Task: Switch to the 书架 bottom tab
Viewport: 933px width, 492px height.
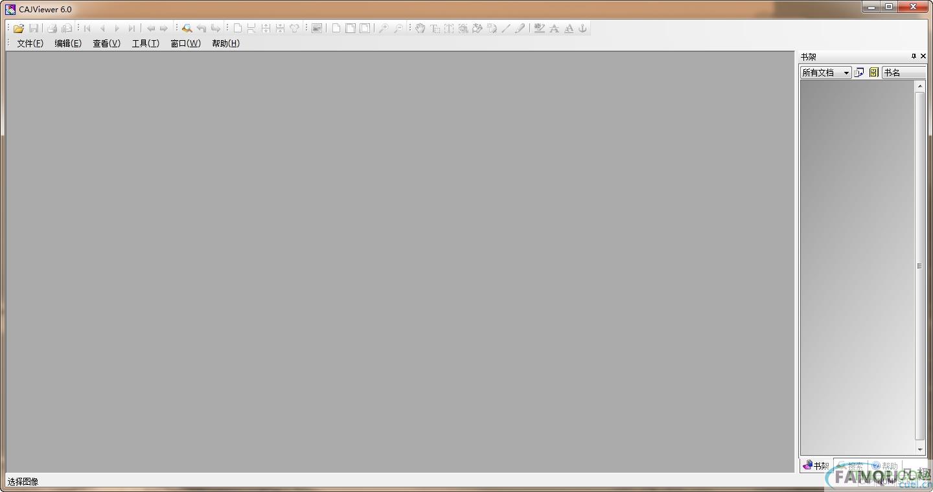Action: click(816, 465)
